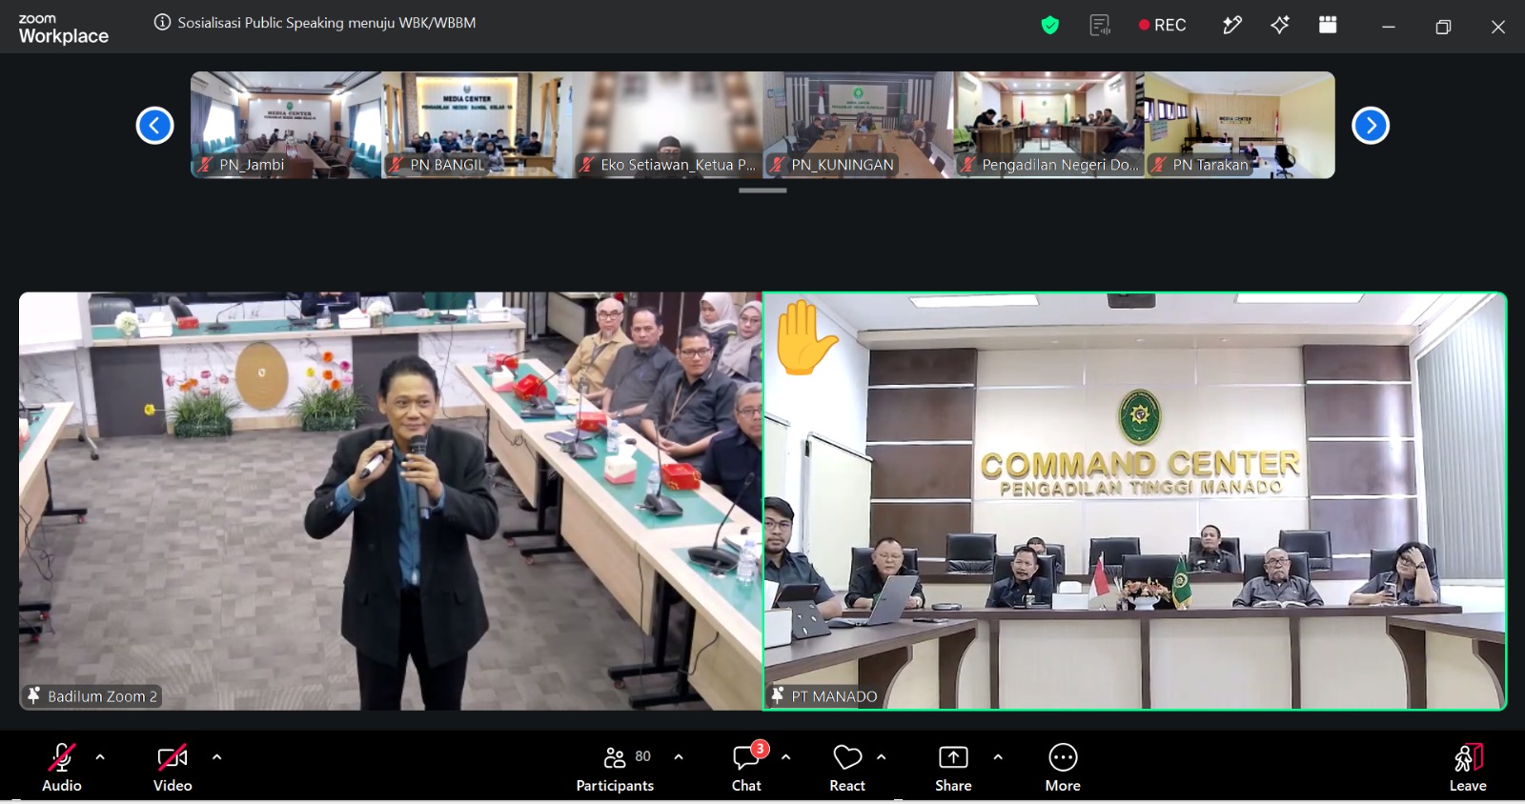The width and height of the screenshot is (1525, 804).
Task: Click the 80 participants count
Action: pos(643,756)
